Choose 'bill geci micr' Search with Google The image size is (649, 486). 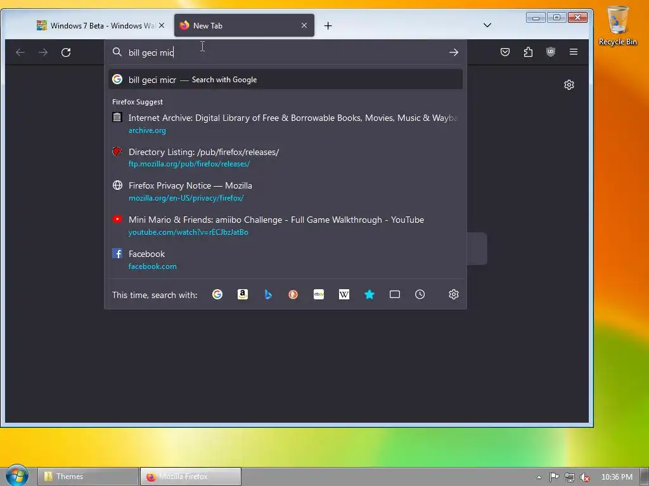[286, 79]
